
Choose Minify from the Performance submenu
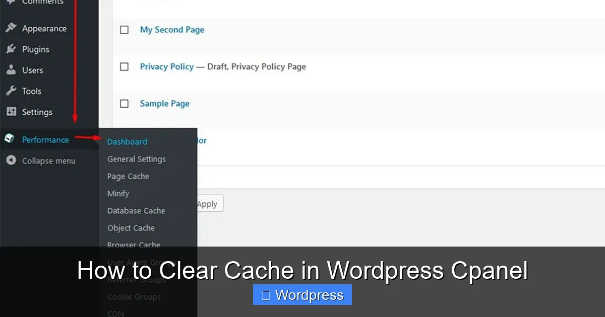118,193
